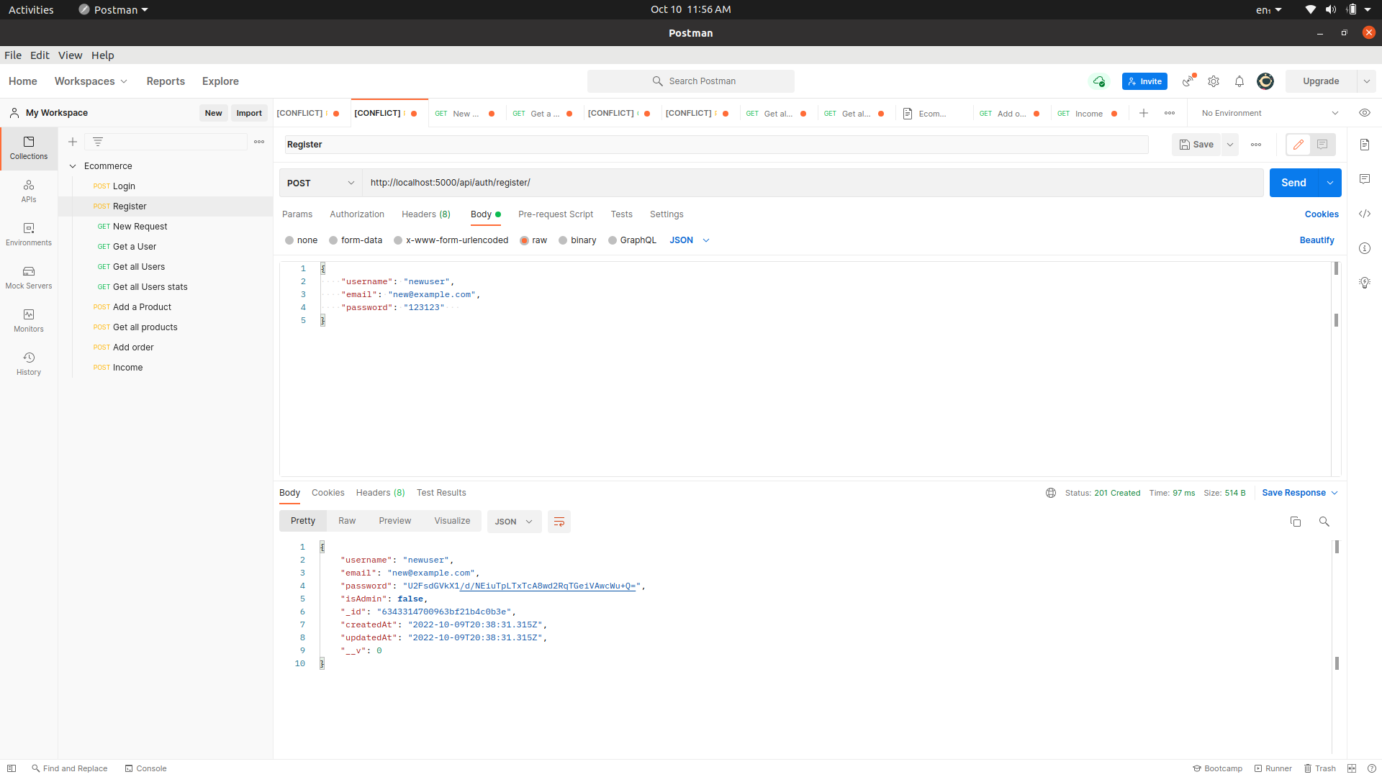Open the Monitors sidebar panel

[x=29, y=321]
